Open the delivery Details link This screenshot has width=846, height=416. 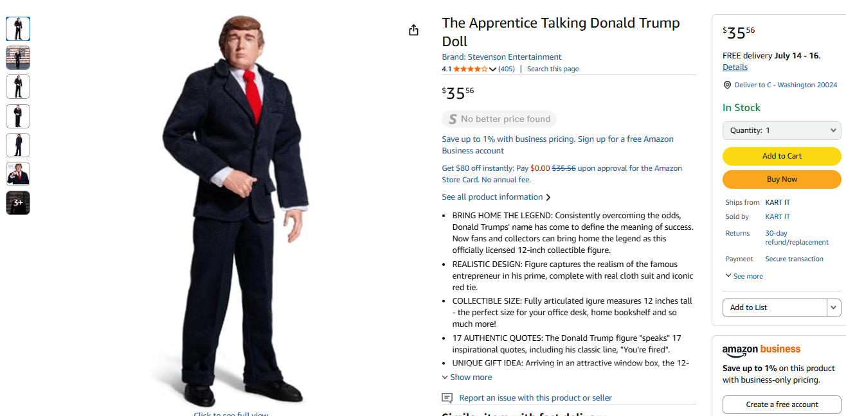735,67
